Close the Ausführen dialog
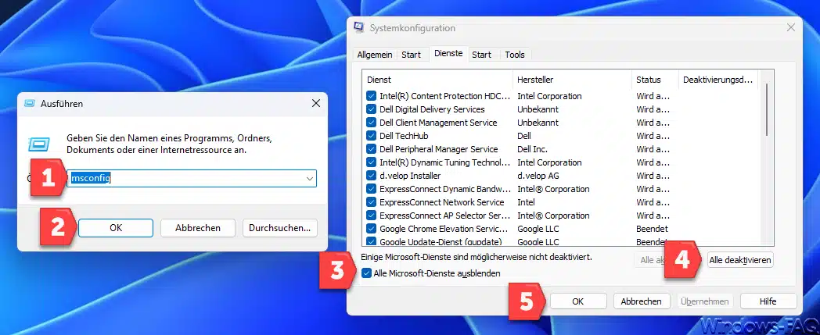This screenshot has height=335, width=820. tap(315, 103)
